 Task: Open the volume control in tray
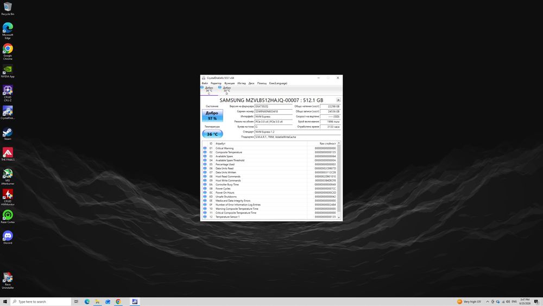pos(508,302)
